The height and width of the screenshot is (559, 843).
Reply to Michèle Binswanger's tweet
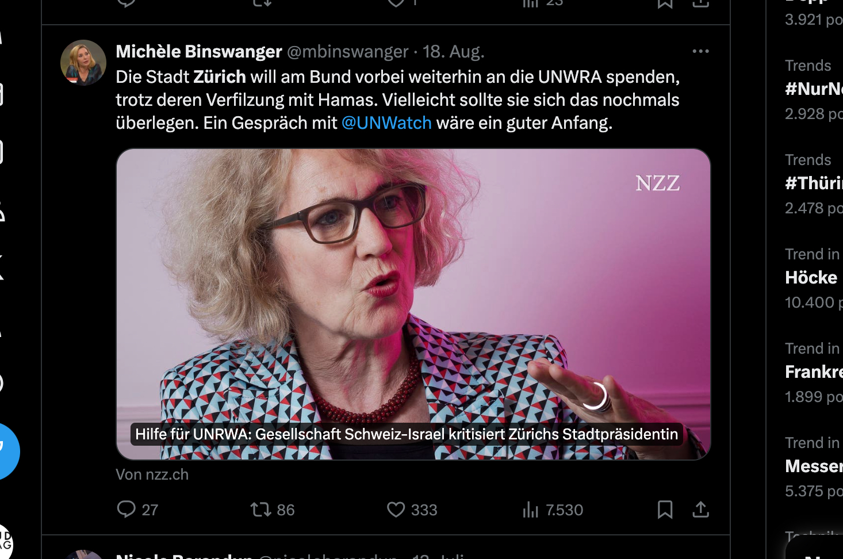[127, 509]
